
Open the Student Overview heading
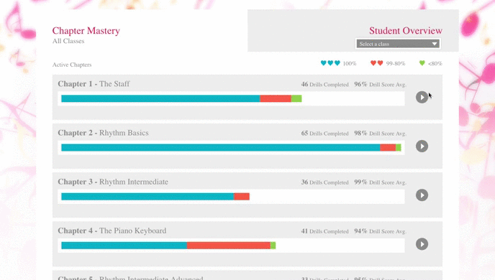click(406, 31)
